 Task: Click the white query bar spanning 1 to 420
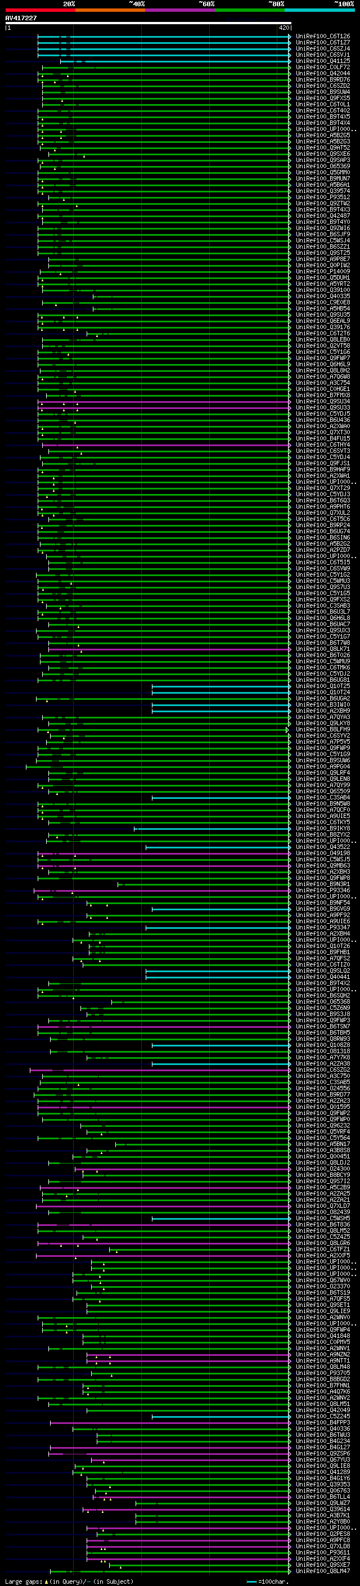pyautogui.click(x=148, y=24)
